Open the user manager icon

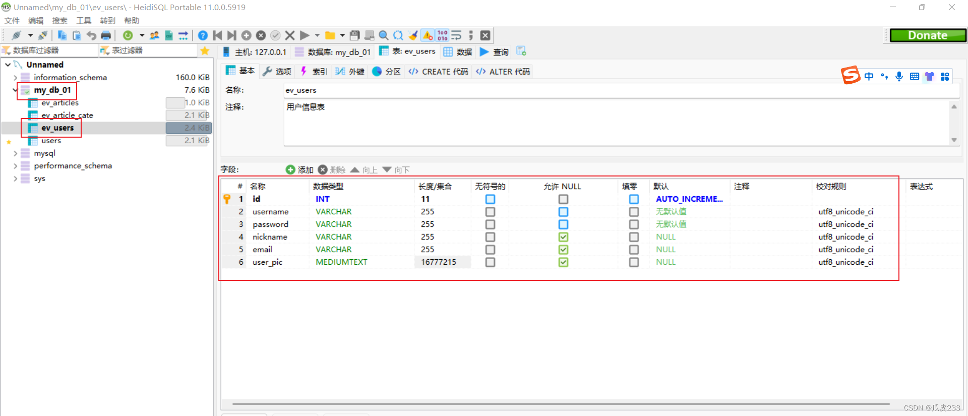(154, 35)
